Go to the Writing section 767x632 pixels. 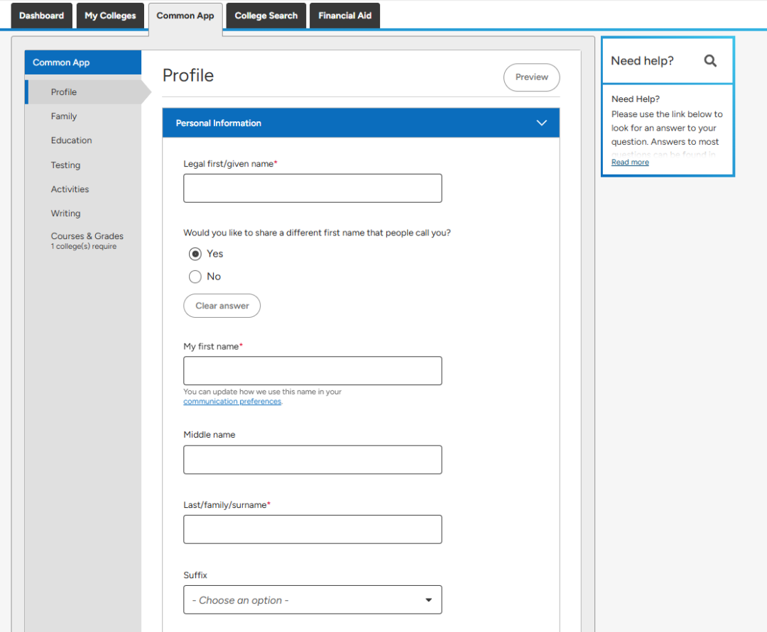65,214
